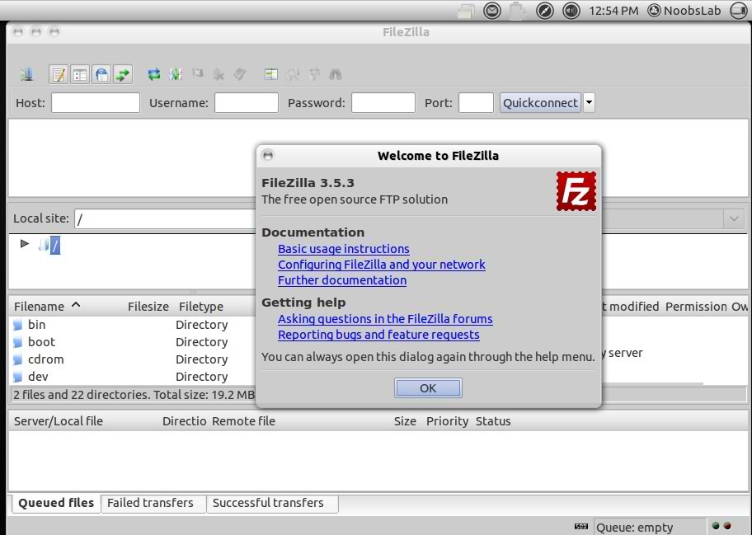The height and width of the screenshot is (535, 752).
Task: Click the Priority column header in queue
Action: tap(447, 421)
